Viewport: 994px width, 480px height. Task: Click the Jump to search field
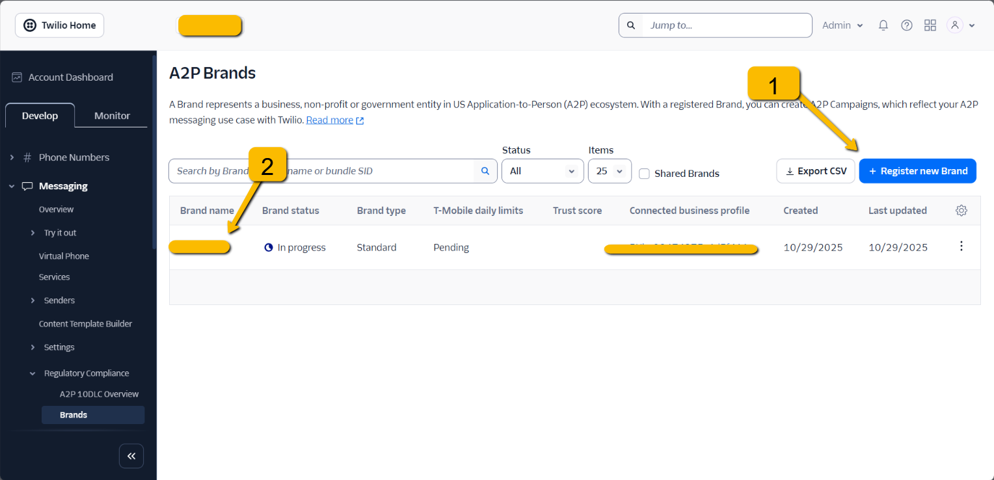click(x=716, y=25)
